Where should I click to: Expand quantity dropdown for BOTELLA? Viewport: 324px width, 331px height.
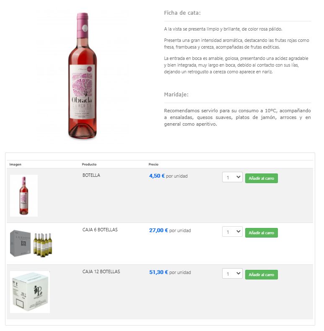tap(232, 177)
